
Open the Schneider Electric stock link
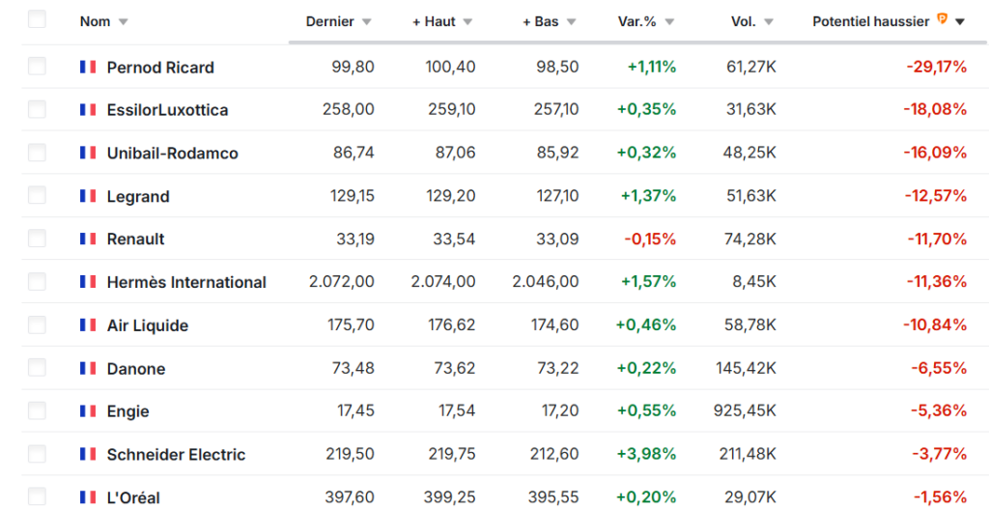click(x=176, y=454)
